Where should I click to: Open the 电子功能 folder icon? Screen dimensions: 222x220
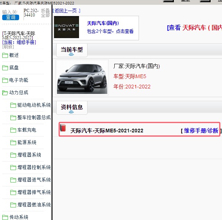pos(5,80)
